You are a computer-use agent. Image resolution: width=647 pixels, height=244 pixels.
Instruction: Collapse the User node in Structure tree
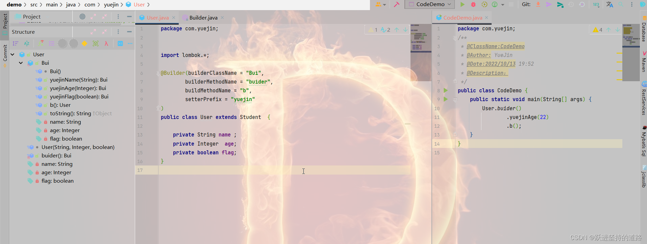(x=13, y=55)
